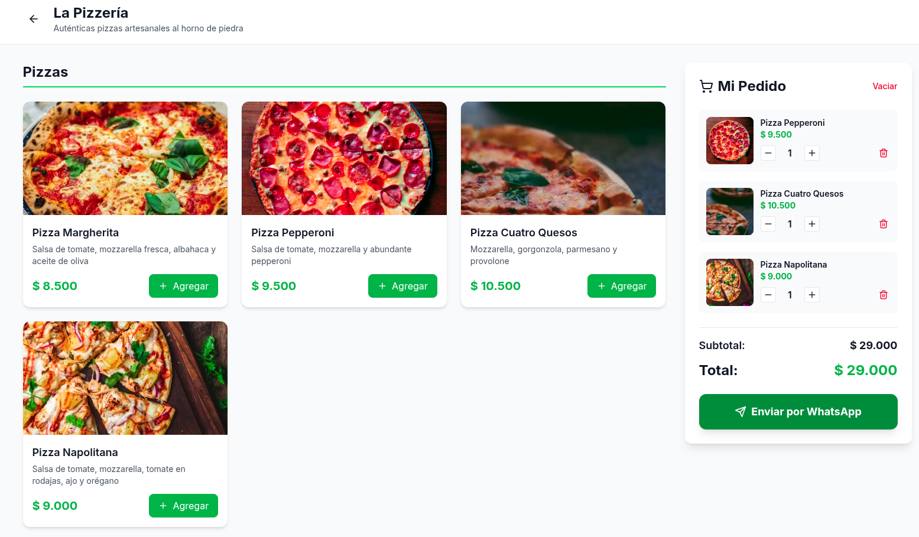Viewport: 919px width, 537px height.
Task: Click the Pizza Margherita menu photo
Action: 125,158
